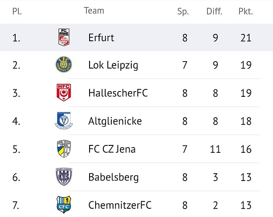The width and height of the screenshot is (273, 217).
Task: Click the Lok Leipzig club logo
Action: coord(64,65)
